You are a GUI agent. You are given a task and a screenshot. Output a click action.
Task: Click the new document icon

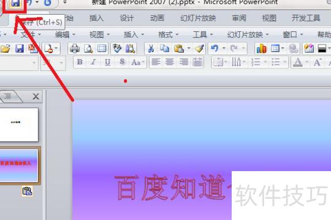pyautogui.click(x=48, y=49)
